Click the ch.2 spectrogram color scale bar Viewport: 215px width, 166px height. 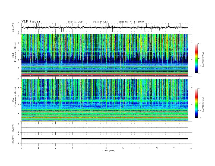tap(196, 103)
